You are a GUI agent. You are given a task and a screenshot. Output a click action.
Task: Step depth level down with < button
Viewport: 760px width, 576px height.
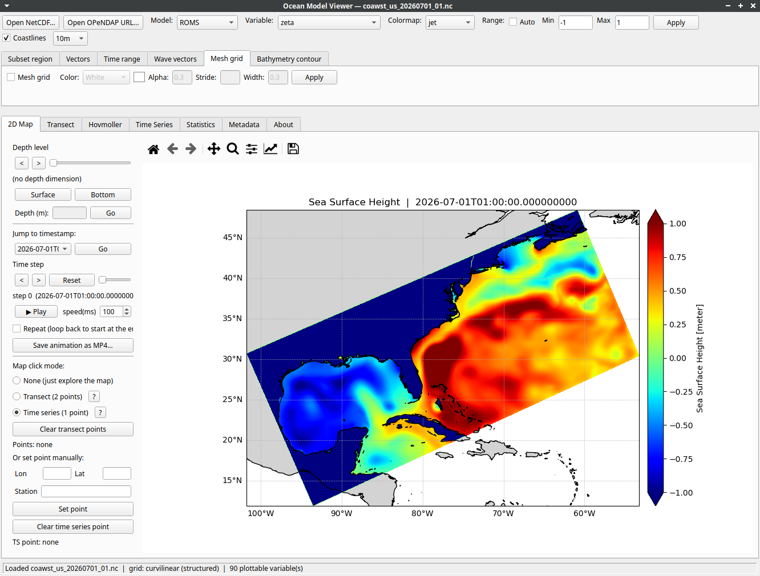[22, 163]
